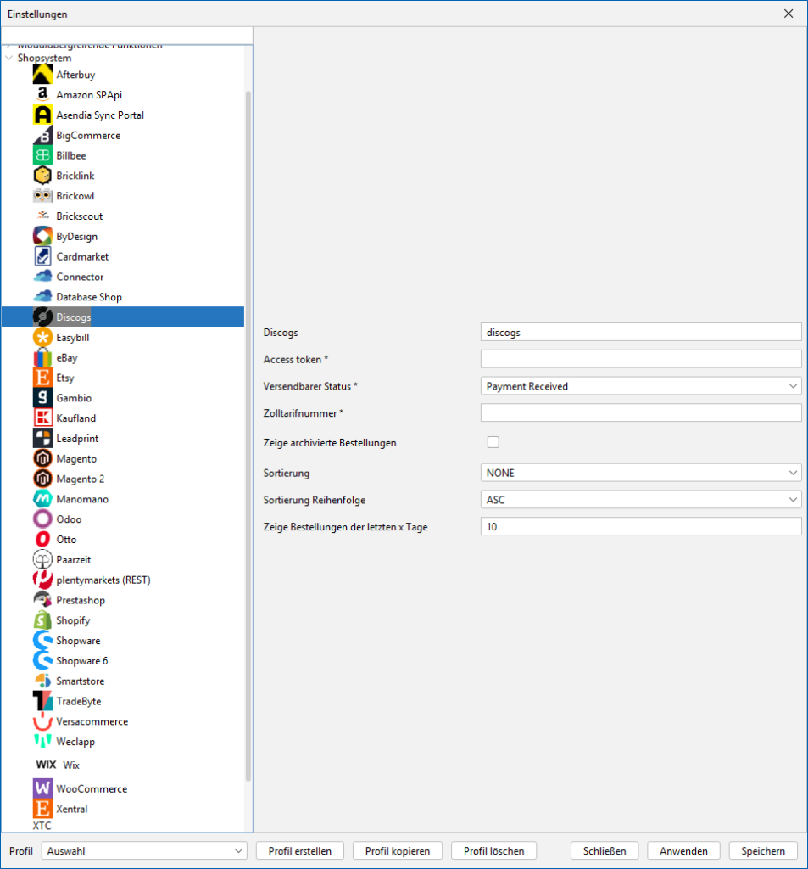Click the Speichern button
The image size is (808, 869).
(x=762, y=850)
